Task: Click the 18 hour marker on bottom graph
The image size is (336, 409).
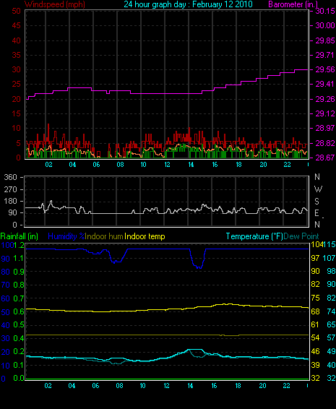Action: (x=238, y=386)
